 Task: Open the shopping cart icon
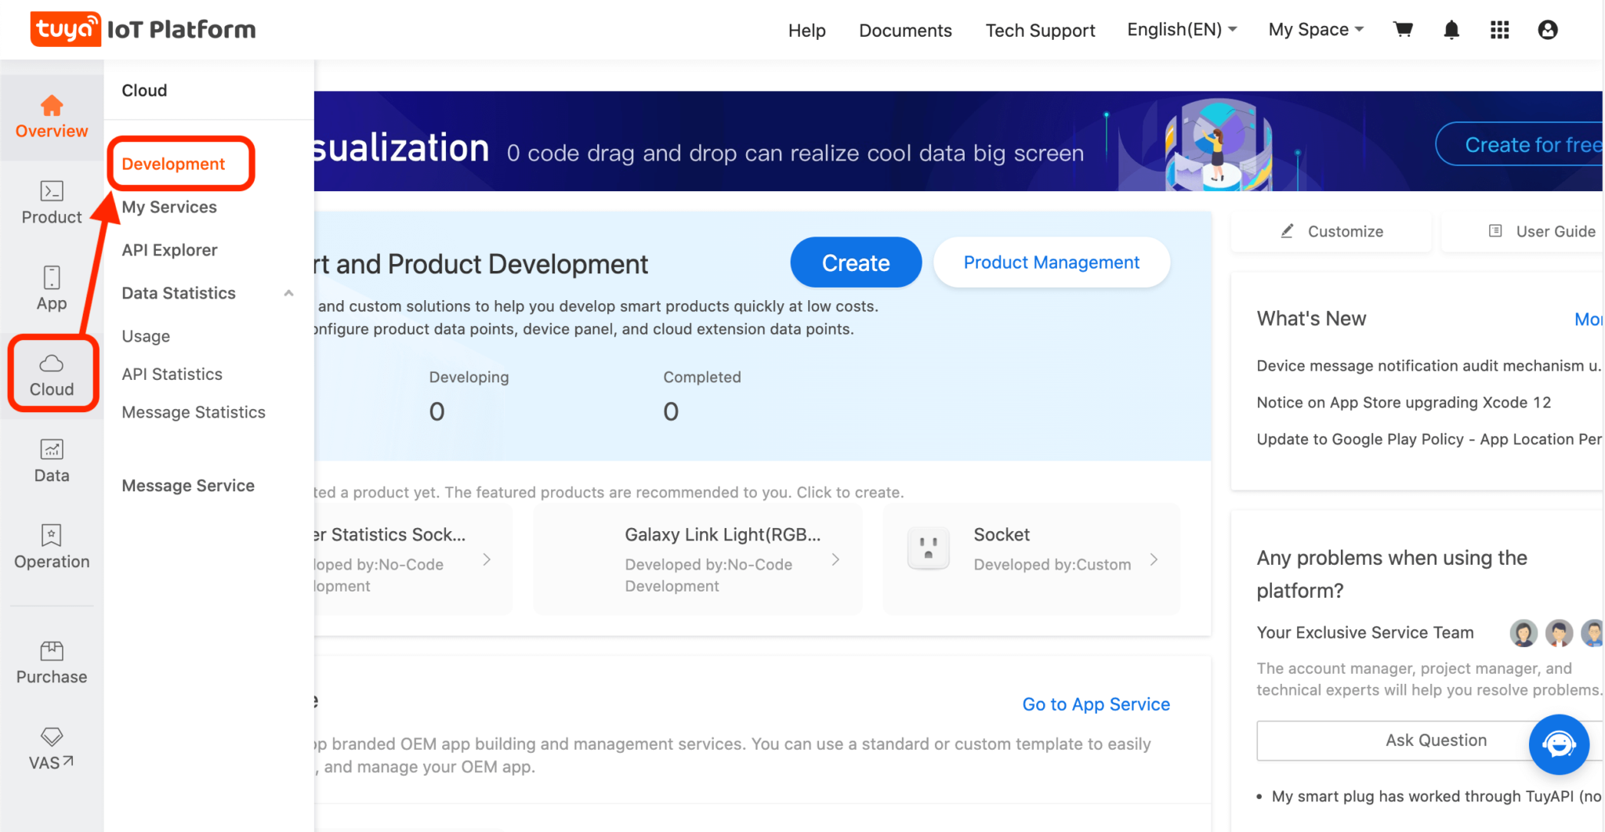point(1402,29)
